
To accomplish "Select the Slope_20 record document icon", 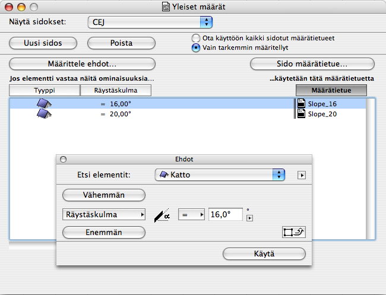I will click(301, 114).
